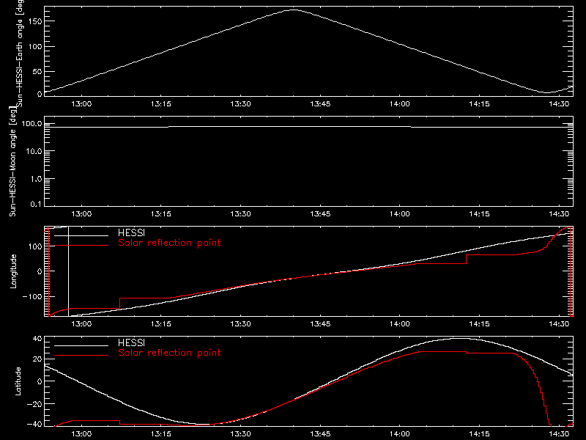The image size is (586, 440).
Task: Click 14:15 label under Latitude plot
Action: pyautogui.click(x=480, y=433)
